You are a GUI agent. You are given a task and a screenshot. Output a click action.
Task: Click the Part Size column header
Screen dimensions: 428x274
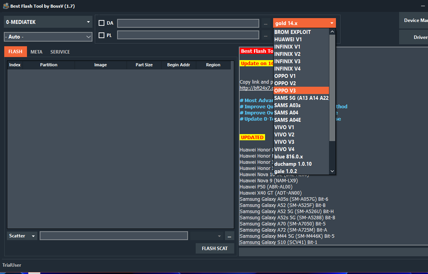[x=144, y=65]
